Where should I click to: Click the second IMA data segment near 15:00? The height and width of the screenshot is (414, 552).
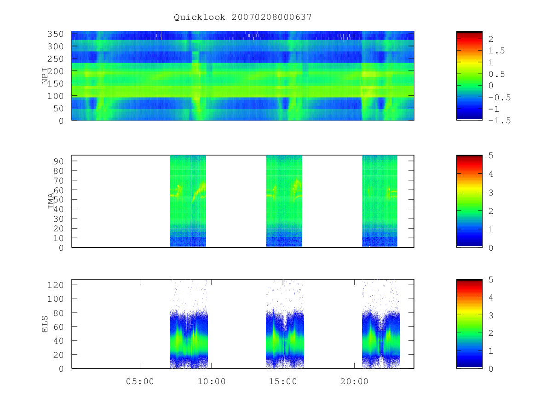point(284,201)
